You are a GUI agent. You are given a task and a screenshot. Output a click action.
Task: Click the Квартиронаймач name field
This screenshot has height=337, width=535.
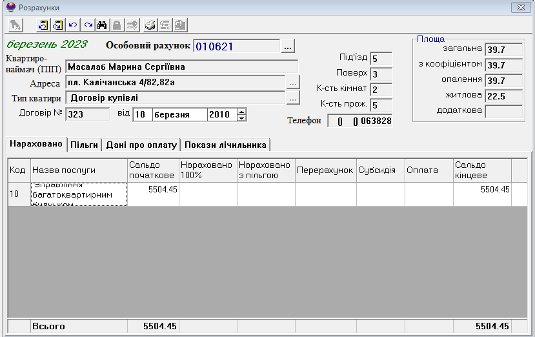point(181,67)
